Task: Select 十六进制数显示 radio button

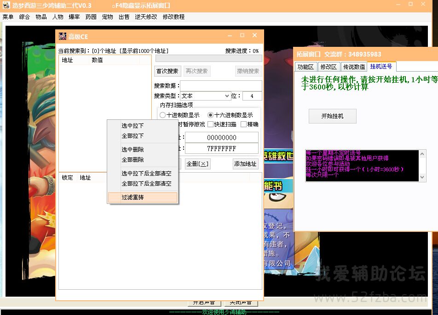Action: (230, 115)
